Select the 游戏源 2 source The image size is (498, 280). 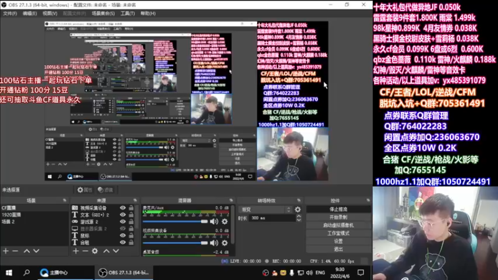point(89,222)
